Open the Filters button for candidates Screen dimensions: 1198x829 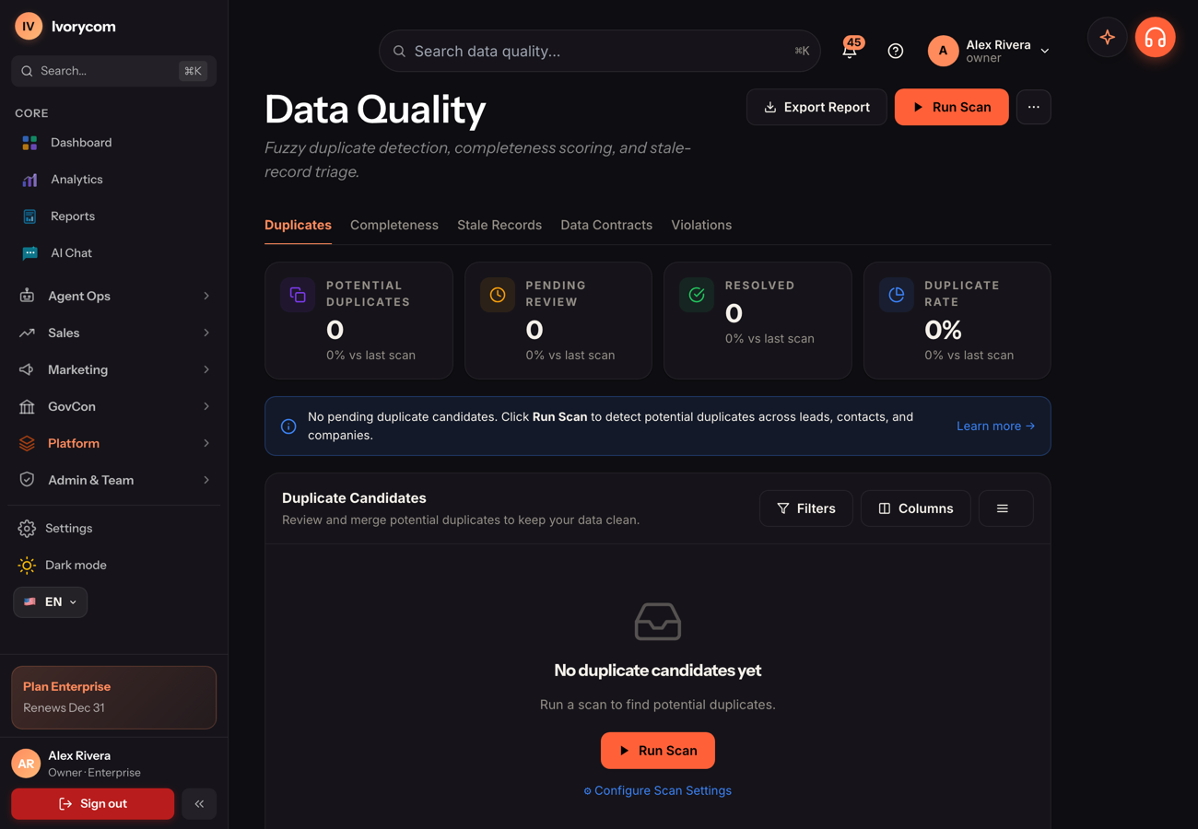(x=806, y=508)
